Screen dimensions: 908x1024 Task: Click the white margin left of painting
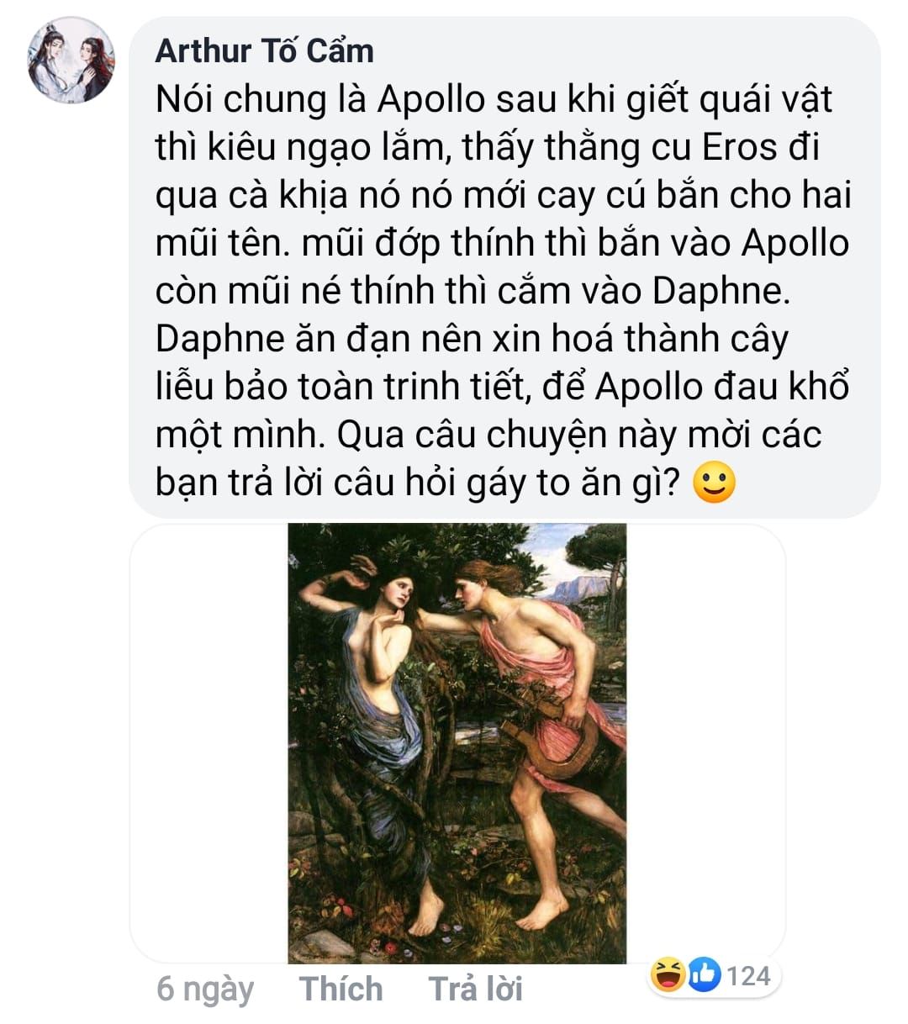coord(209,743)
